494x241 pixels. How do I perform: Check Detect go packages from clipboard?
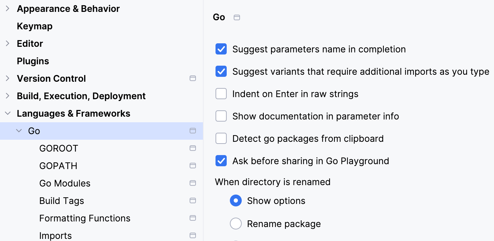click(x=221, y=138)
